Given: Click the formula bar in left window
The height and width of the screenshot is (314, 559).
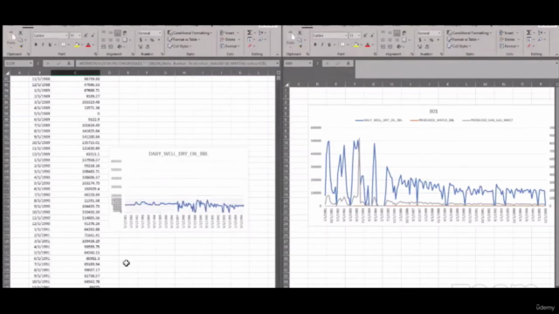Looking at the screenshot, I should click(x=175, y=63).
